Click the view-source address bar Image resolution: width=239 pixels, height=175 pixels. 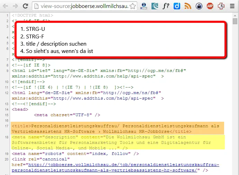(84, 6)
